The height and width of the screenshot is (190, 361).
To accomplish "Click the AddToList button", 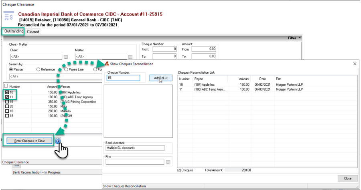I will click(161, 78).
